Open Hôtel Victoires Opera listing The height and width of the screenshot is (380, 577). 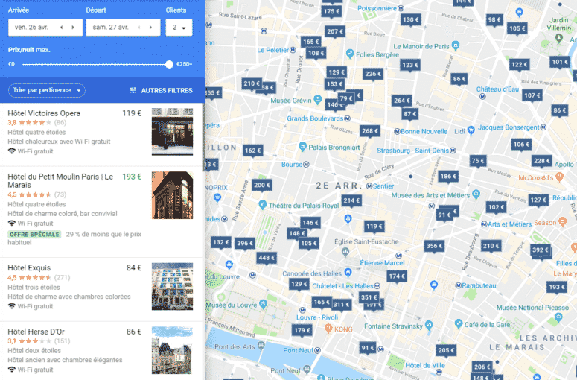click(101, 135)
